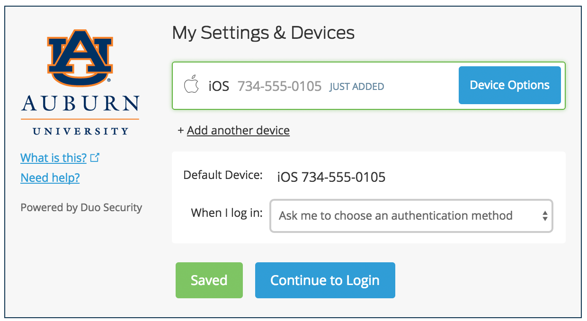
Task: Click the Default Device label
Action: (x=223, y=175)
